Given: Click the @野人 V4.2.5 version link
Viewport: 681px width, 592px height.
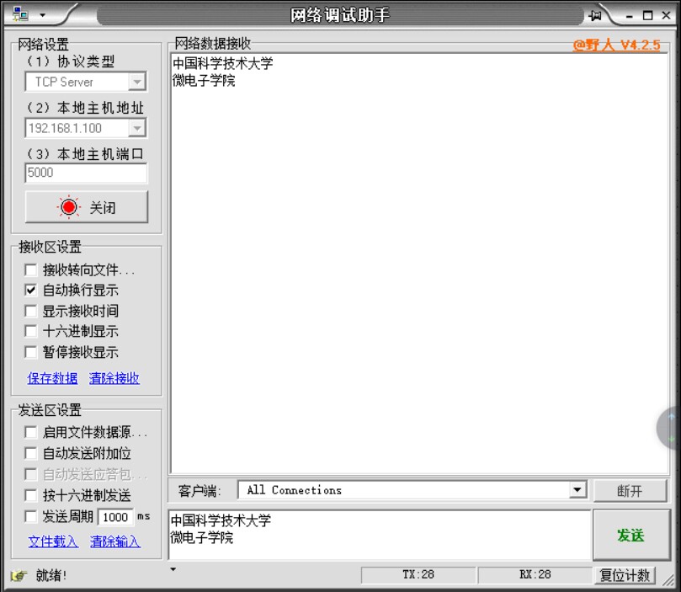Looking at the screenshot, I should 616,45.
